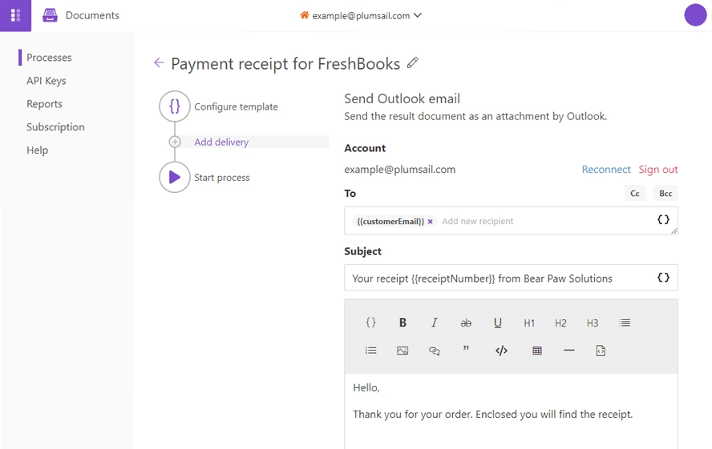Click the Add delivery plus icon

pos(175,142)
